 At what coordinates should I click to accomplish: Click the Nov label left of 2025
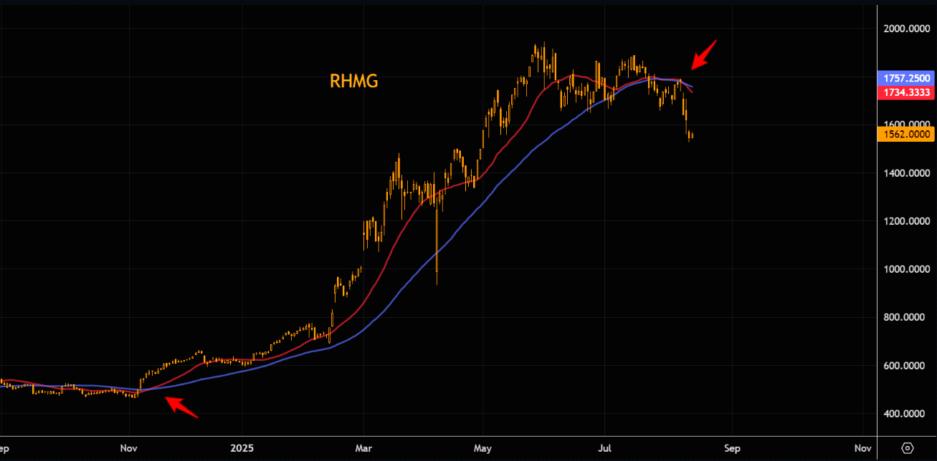129,449
